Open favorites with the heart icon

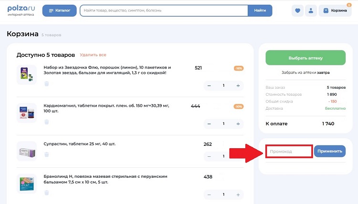coord(298,10)
